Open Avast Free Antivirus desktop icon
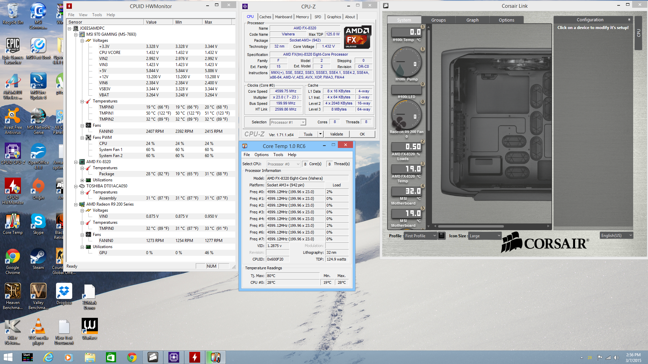The height and width of the screenshot is (364, 648). point(13,121)
